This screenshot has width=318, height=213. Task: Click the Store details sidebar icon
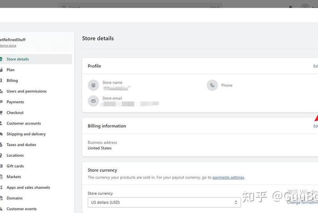pyautogui.click(x=1, y=59)
